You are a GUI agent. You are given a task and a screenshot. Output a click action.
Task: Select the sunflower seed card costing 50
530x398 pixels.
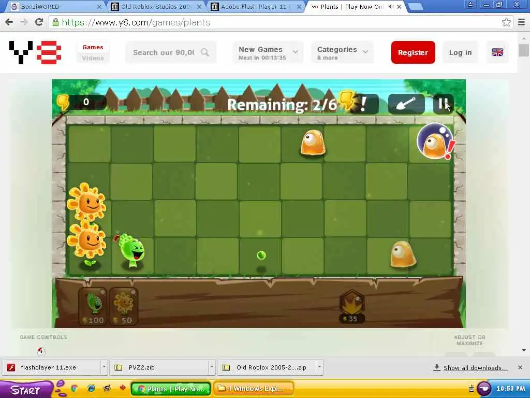pyautogui.click(x=124, y=307)
